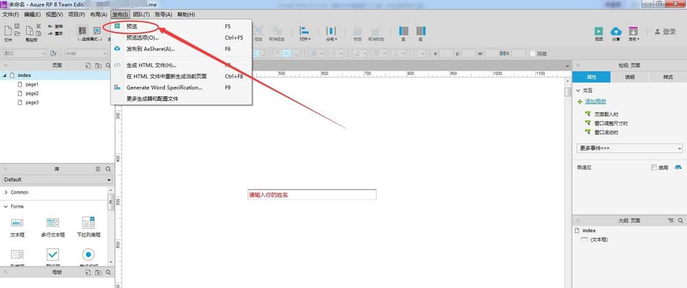Select page3 in the page tree

(32, 102)
